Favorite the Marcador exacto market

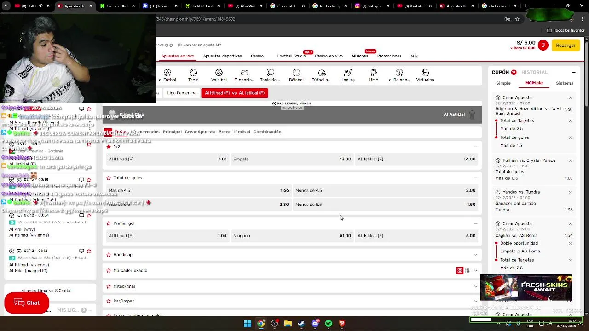coord(109,271)
